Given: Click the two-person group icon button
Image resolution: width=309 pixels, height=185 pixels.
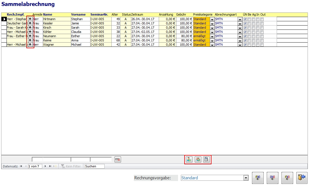Looking at the screenshot, I should coord(198,159).
